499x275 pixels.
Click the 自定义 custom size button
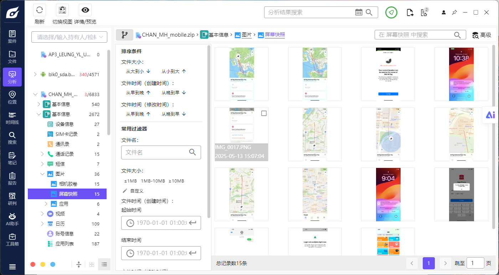coord(133,191)
